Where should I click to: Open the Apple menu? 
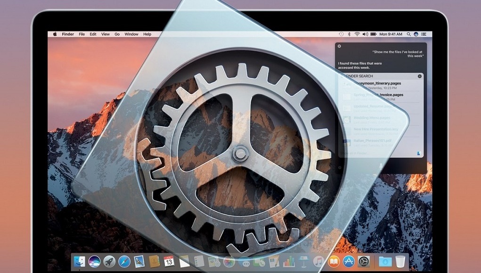pyautogui.click(x=55, y=34)
